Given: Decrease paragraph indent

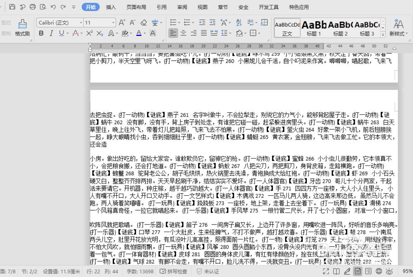Looking at the screenshot, I should click(x=202, y=23).
